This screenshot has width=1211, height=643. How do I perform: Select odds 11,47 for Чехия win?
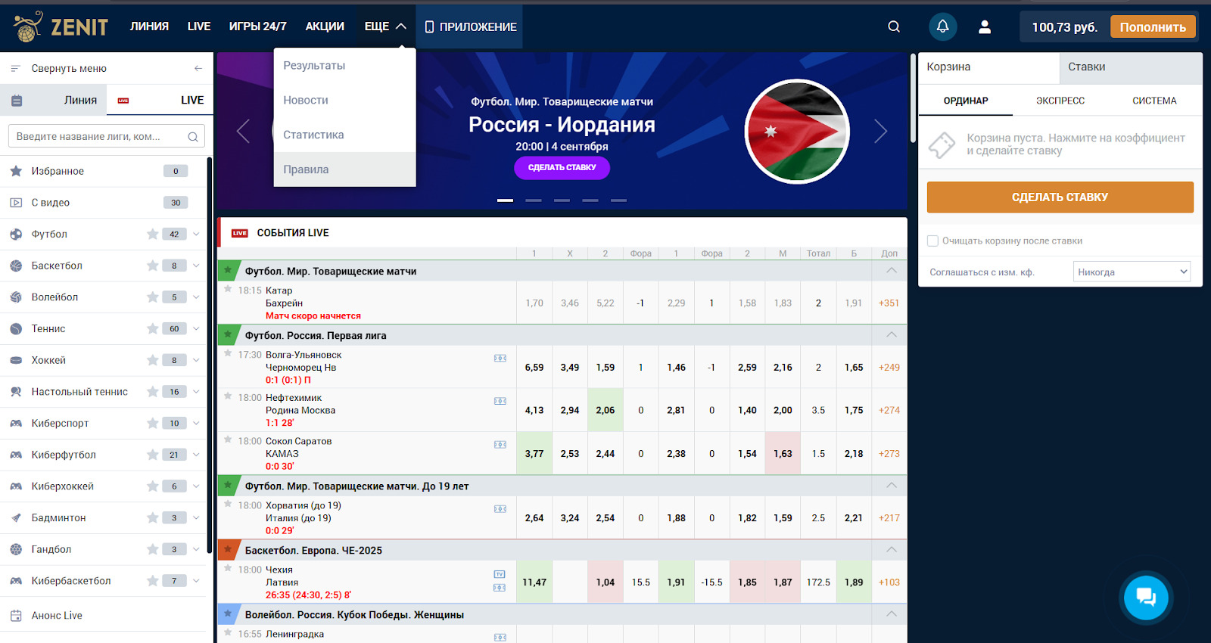pyautogui.click(x=534, y=582)
